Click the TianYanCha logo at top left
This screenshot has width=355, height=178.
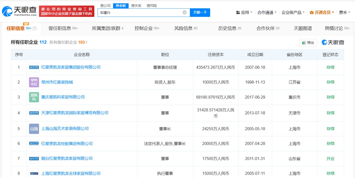[x=19, y=11]
